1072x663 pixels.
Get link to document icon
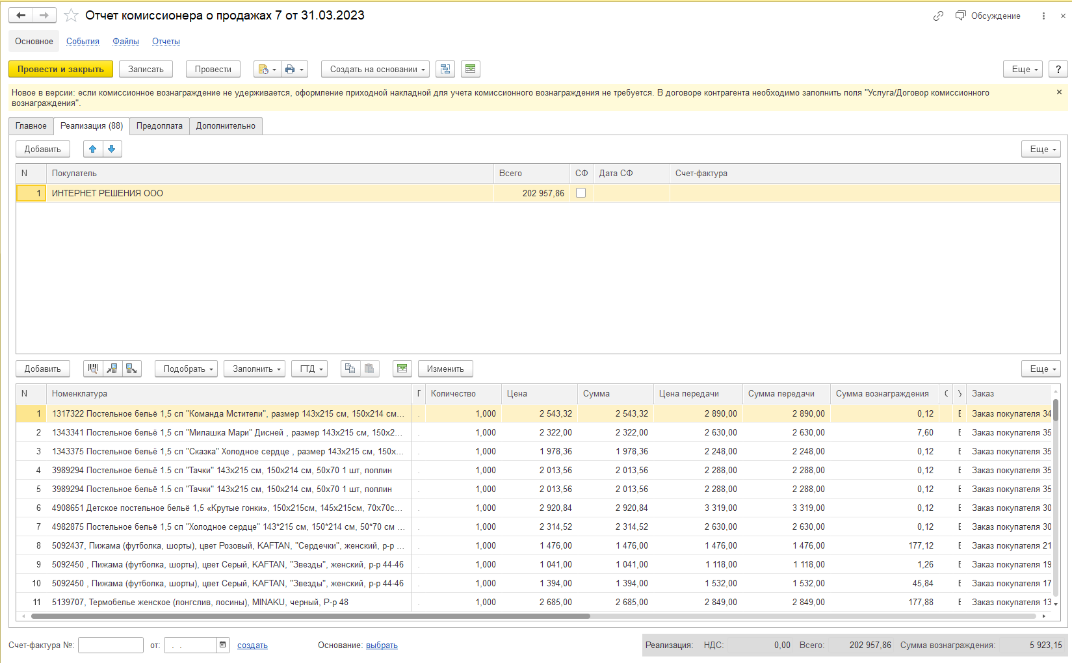coord(938,16)
